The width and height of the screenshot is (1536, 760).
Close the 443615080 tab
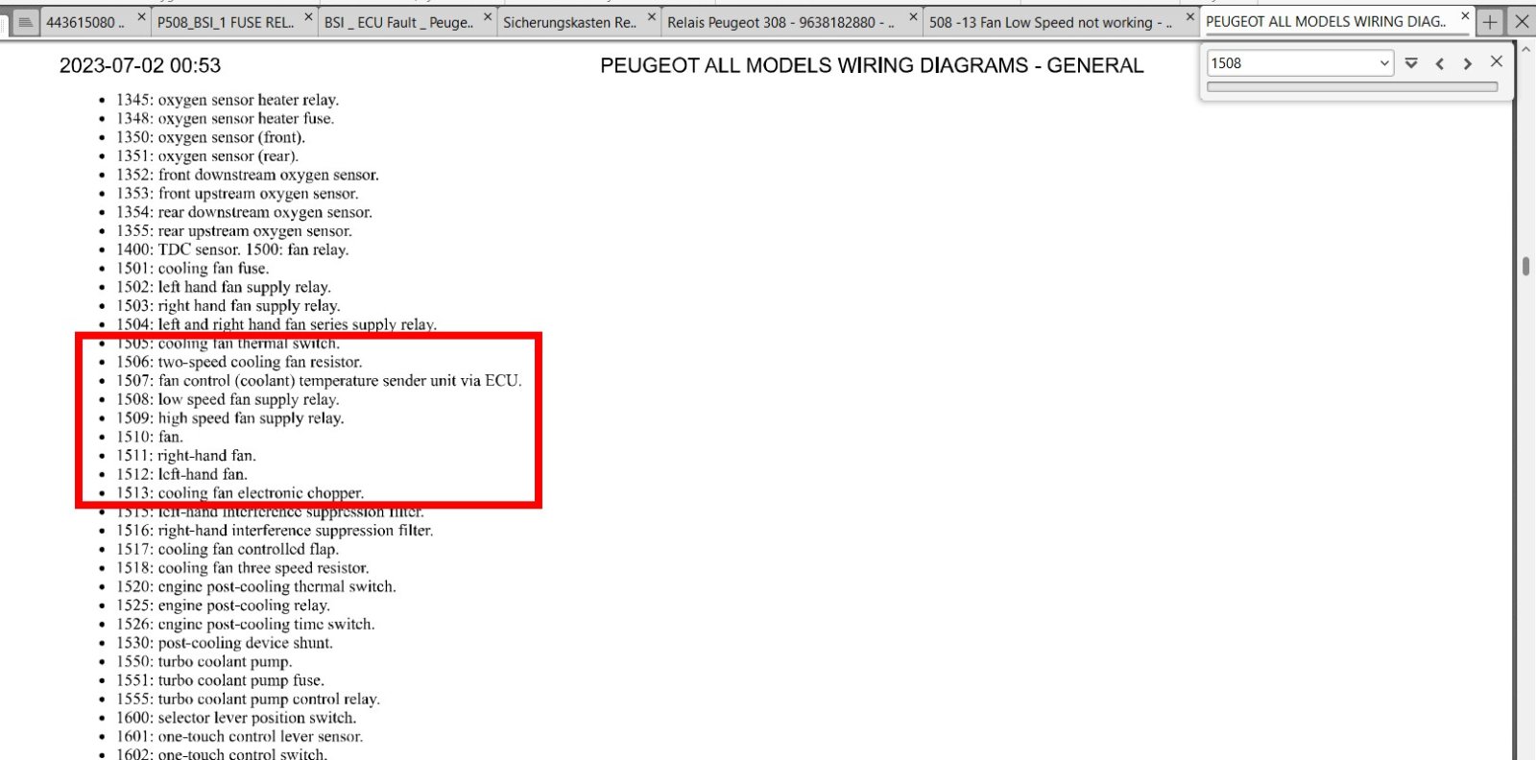pyautogui.click(x=141, y=17)
